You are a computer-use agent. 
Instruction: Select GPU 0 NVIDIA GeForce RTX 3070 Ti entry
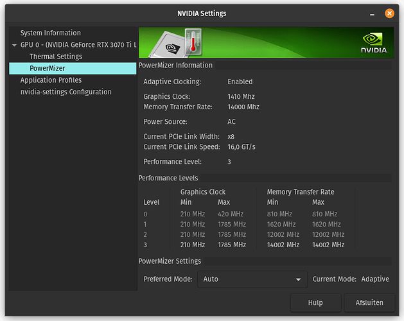pyautogui.click(x=78, y=45)
